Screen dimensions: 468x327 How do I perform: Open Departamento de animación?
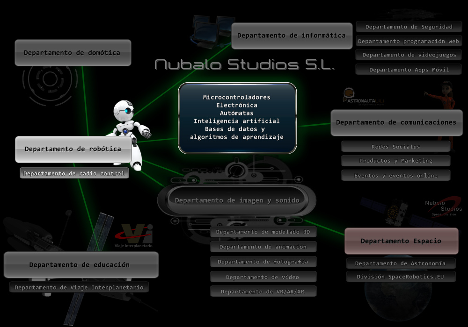[263, 247]
